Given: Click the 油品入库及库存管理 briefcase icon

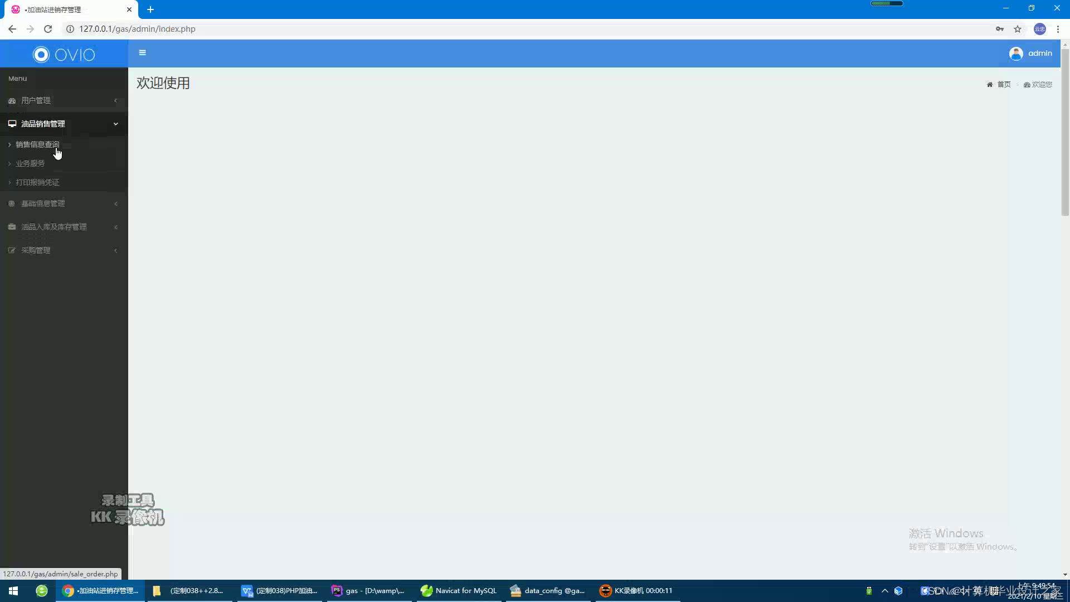Looking at the screenshot, I should [x=12, y=227].
